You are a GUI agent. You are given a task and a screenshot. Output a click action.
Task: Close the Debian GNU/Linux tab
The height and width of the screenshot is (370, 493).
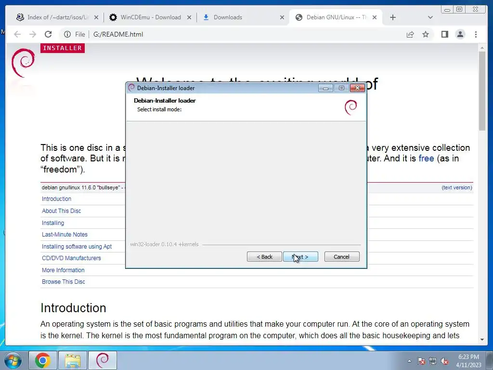click(375, 17)
